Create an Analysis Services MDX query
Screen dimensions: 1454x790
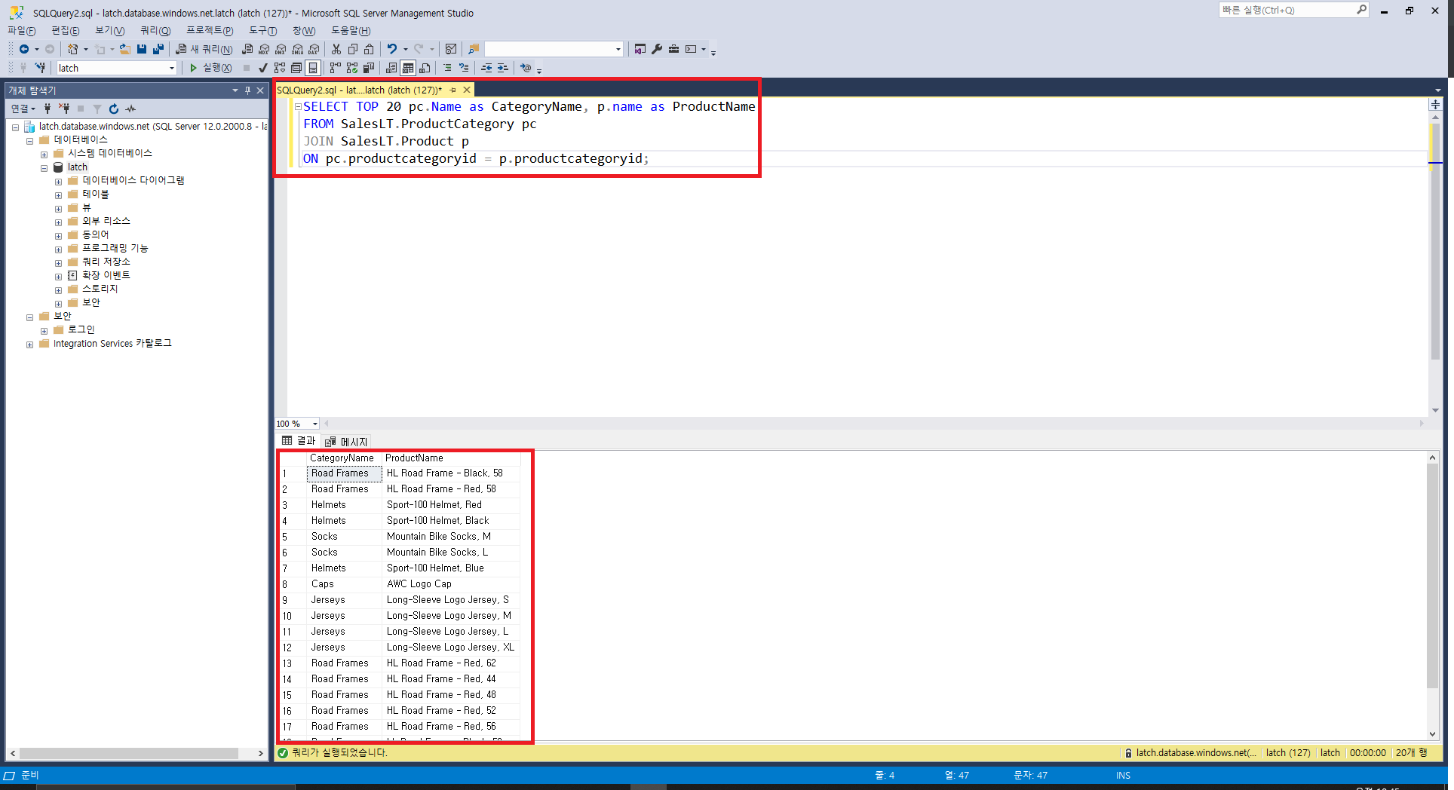(x=264, y=49)
